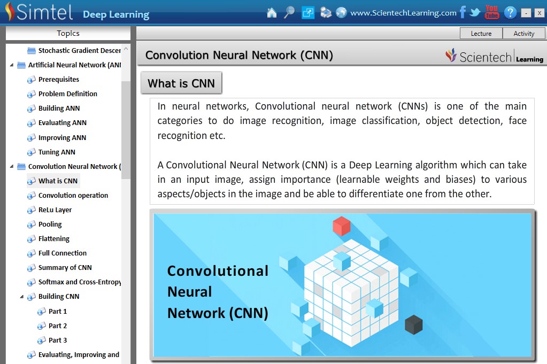Image resolution: width=547 pixels, height=364 pixels.
Task: Visit www.ScientechLearning.com link
Action: pyautogui.click(x=403, y=13)
